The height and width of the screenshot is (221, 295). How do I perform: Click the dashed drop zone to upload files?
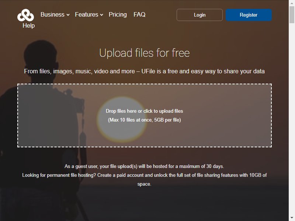145,115
